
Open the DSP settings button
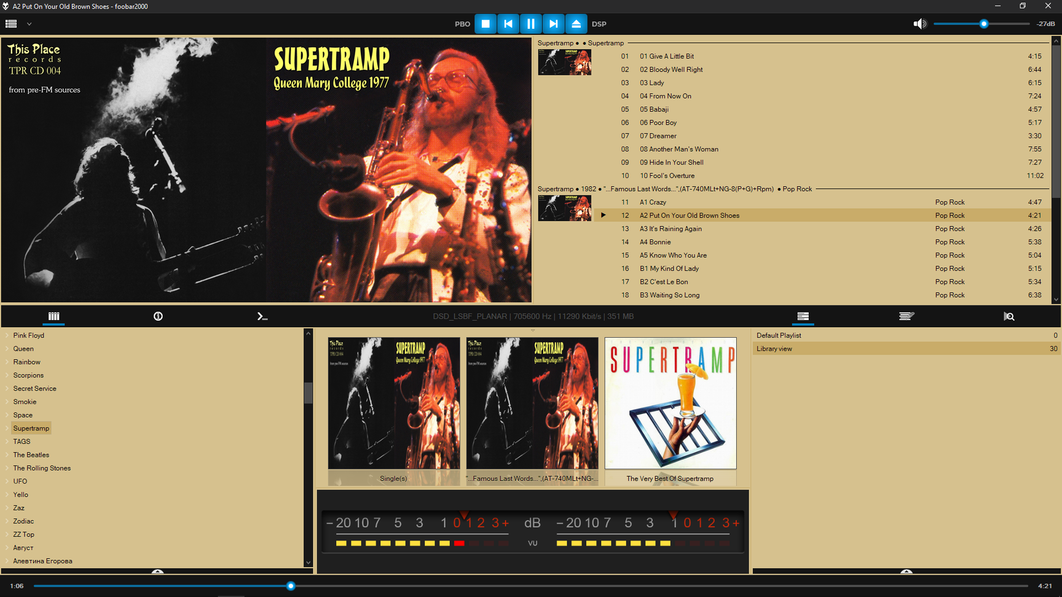click(x=599, y=24)
